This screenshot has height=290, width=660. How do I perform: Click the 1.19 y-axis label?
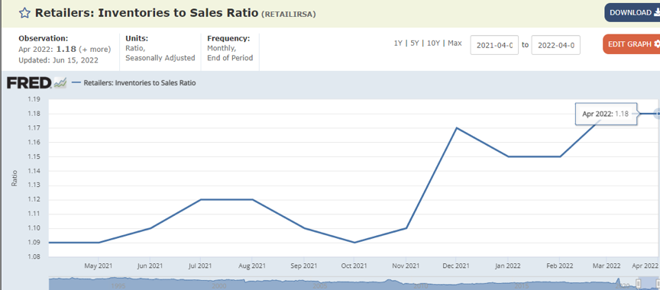[34, 100]
